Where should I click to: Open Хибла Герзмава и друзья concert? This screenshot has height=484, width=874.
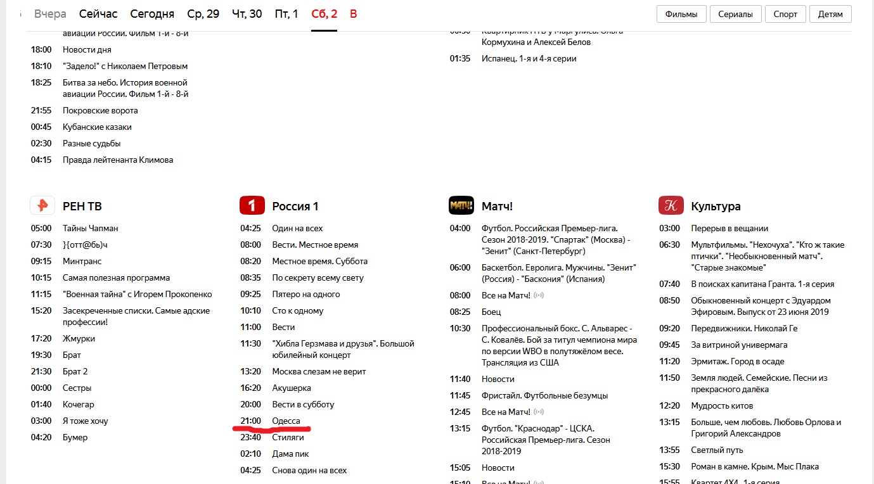click(344, 349)
